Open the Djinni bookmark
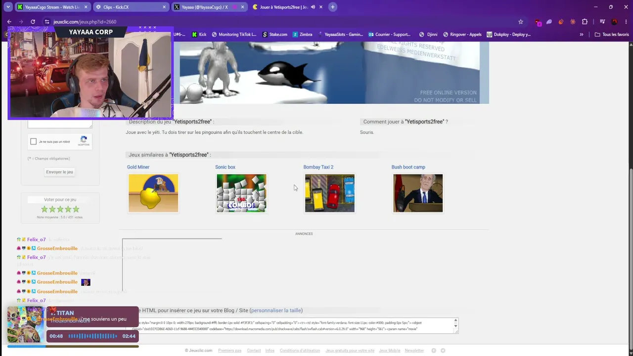The image size is (633, 356). [428, 35]
